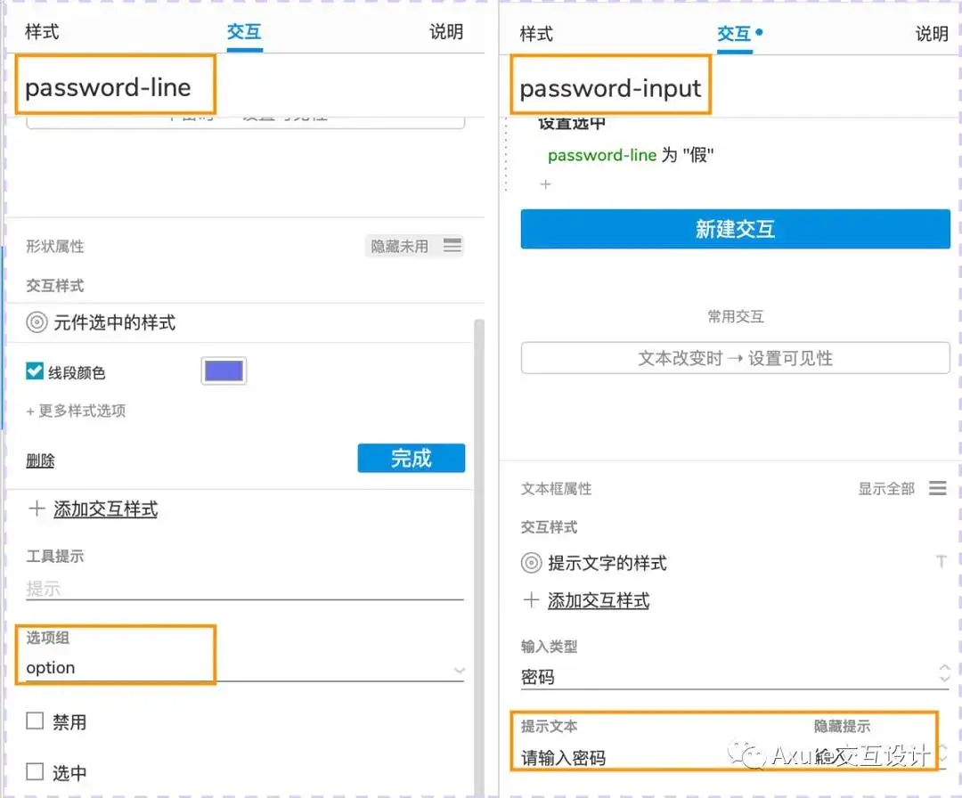Open the shape properties hamburger menu beside 隐藏未用
The height and width of the screenshot is (798, 962).
(452, 247)
